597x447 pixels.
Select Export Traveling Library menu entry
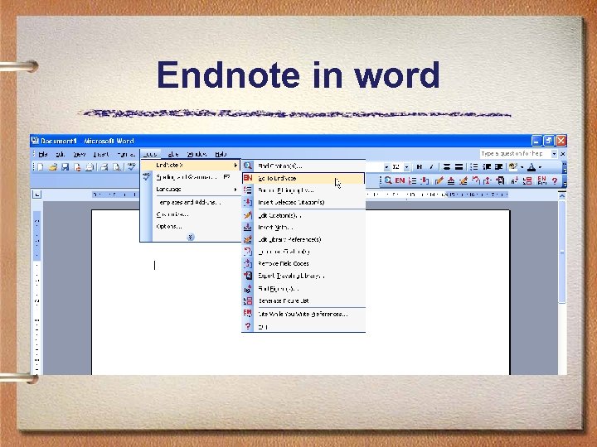(x=303, y=276)
